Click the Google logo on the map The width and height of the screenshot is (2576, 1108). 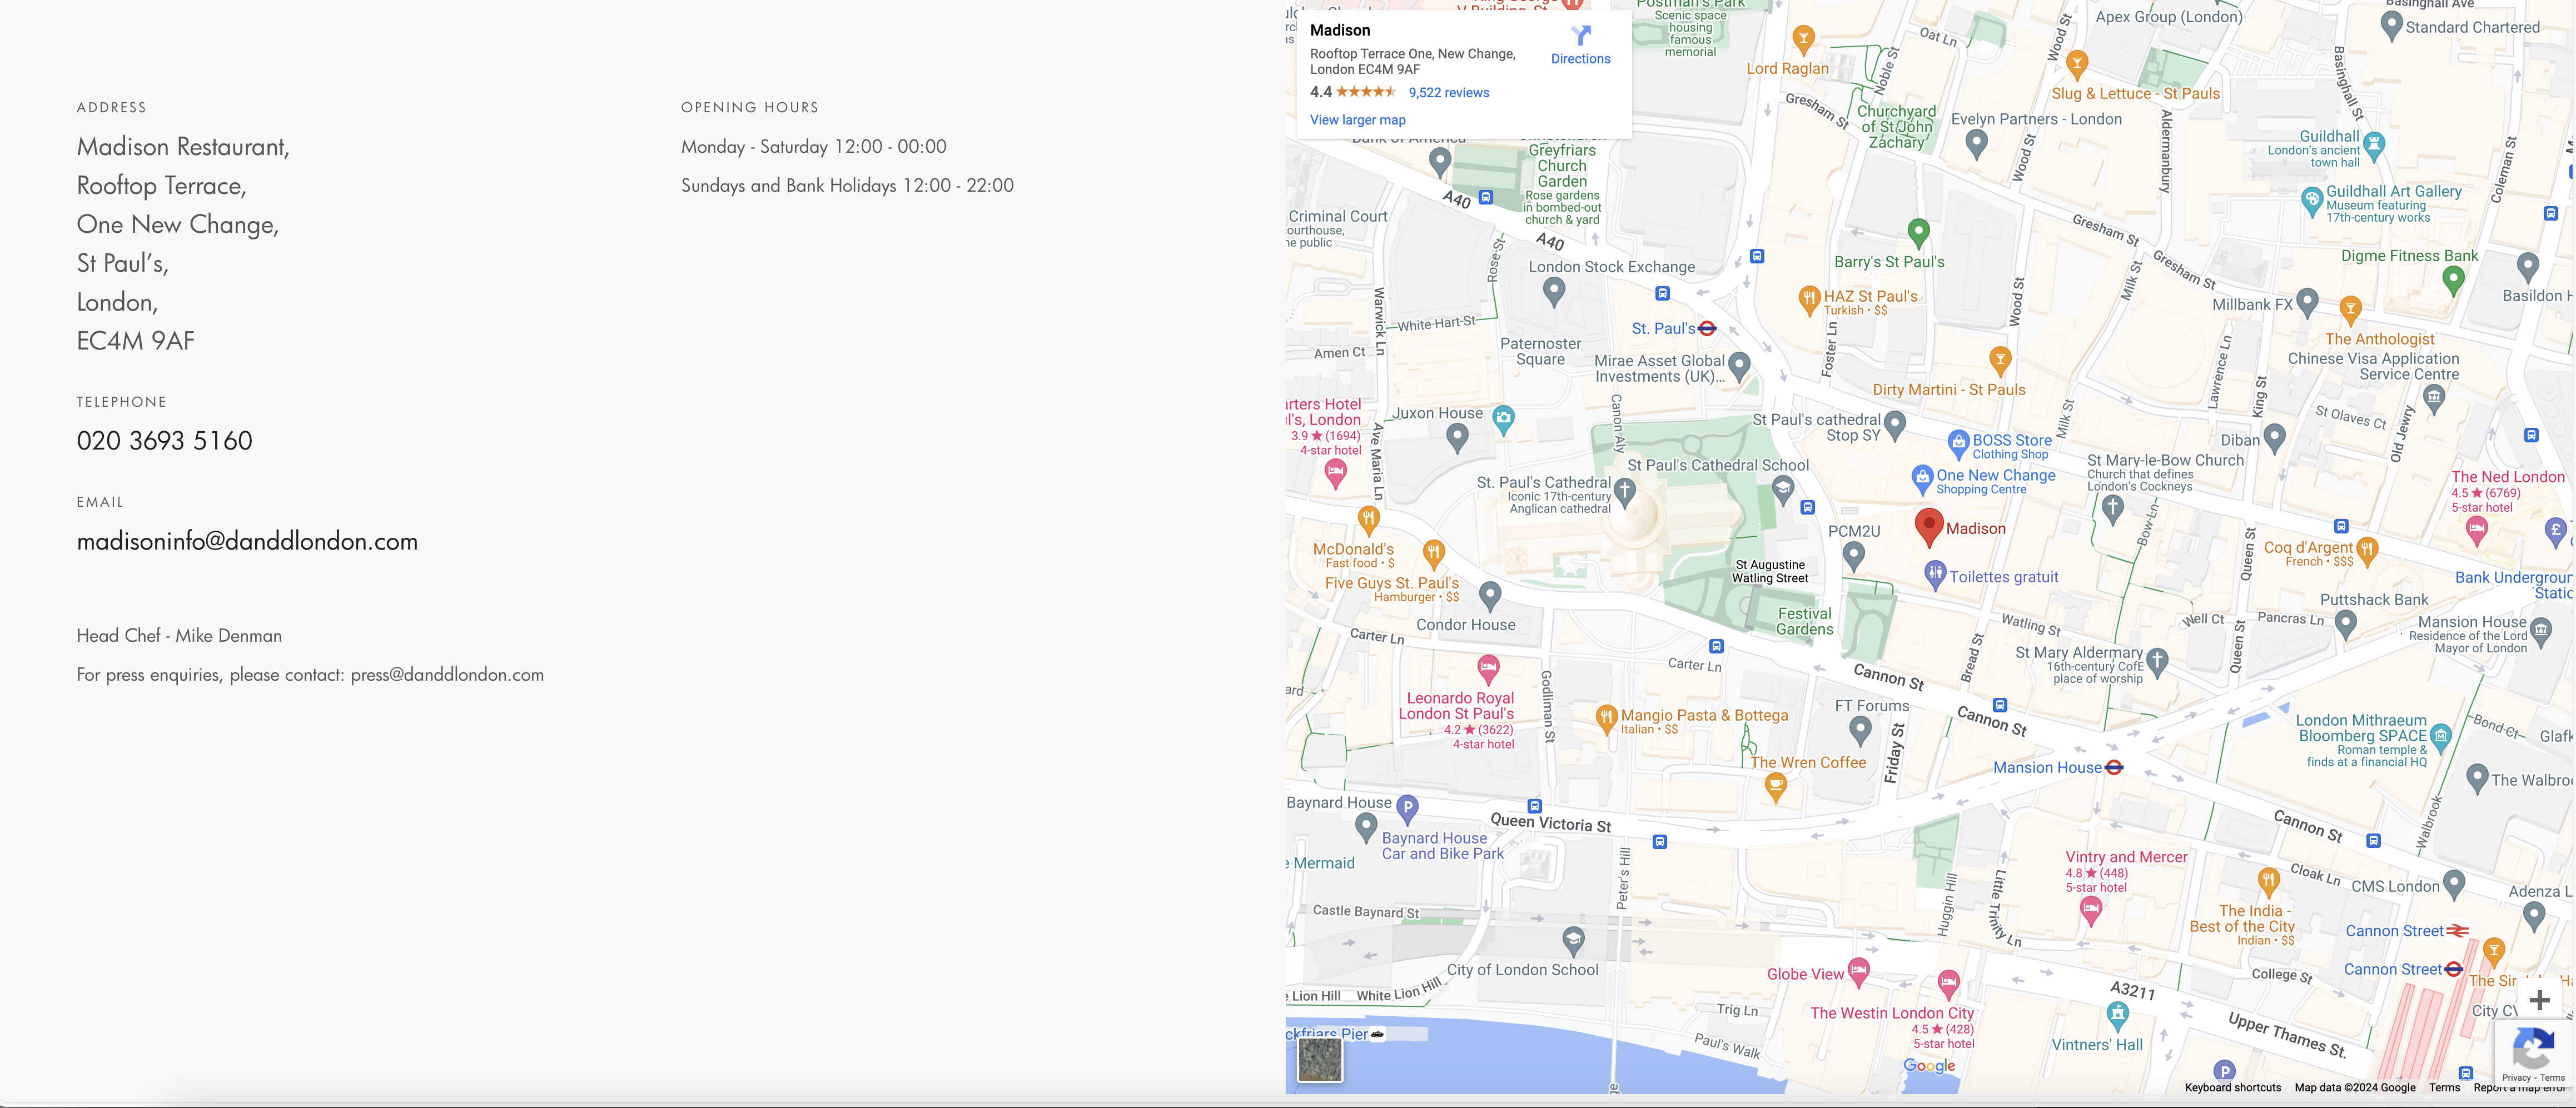1929,1066
